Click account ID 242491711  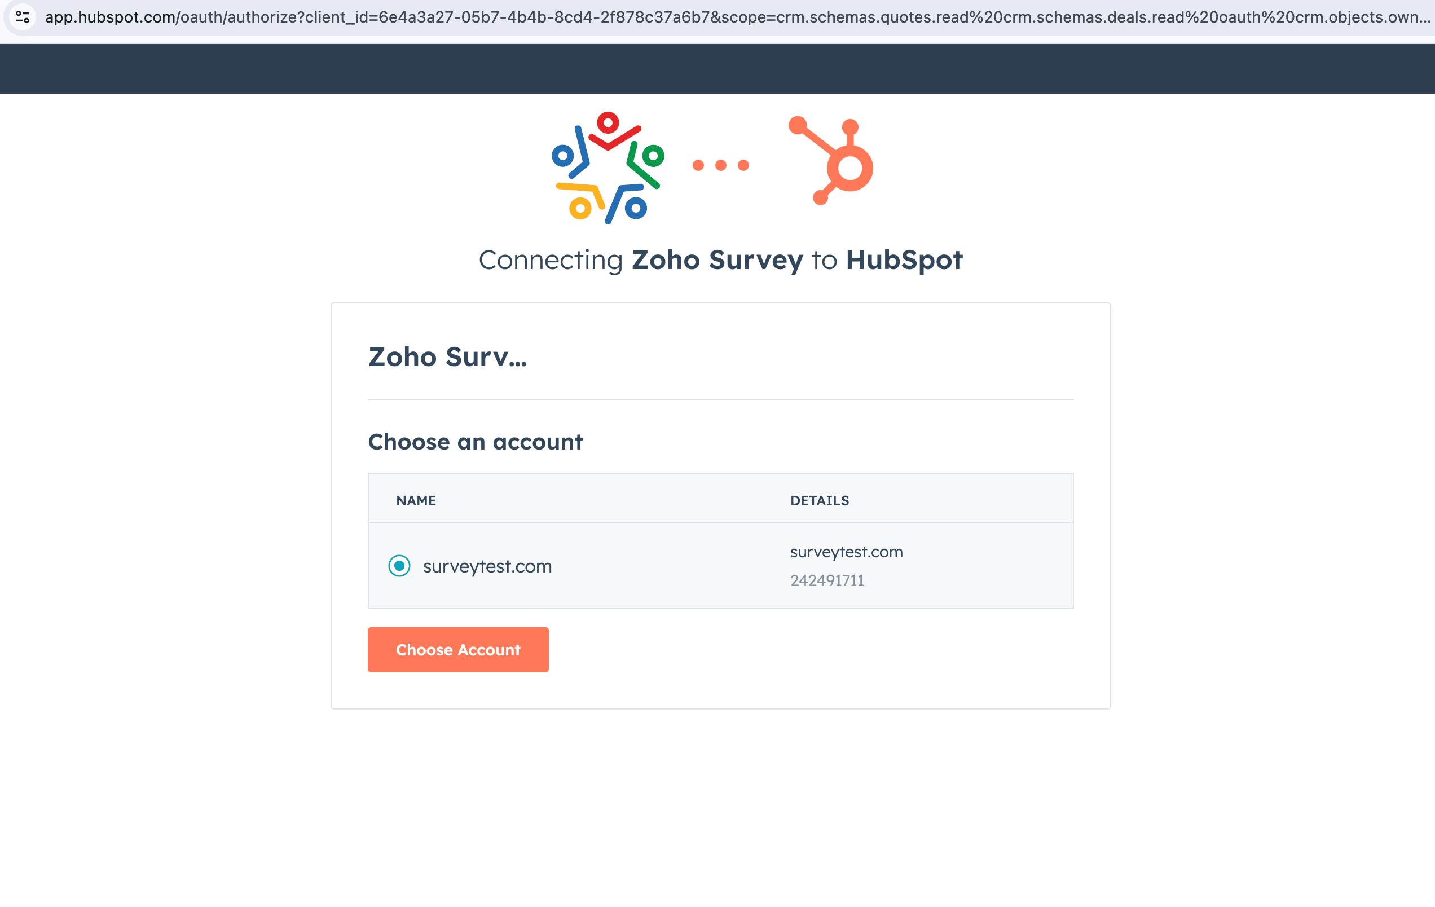pos(827,580)
